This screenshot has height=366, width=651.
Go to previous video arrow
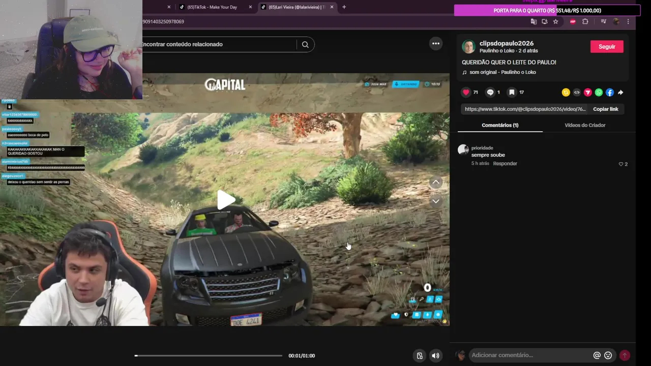pyautogui.click(x=436, y=182)
